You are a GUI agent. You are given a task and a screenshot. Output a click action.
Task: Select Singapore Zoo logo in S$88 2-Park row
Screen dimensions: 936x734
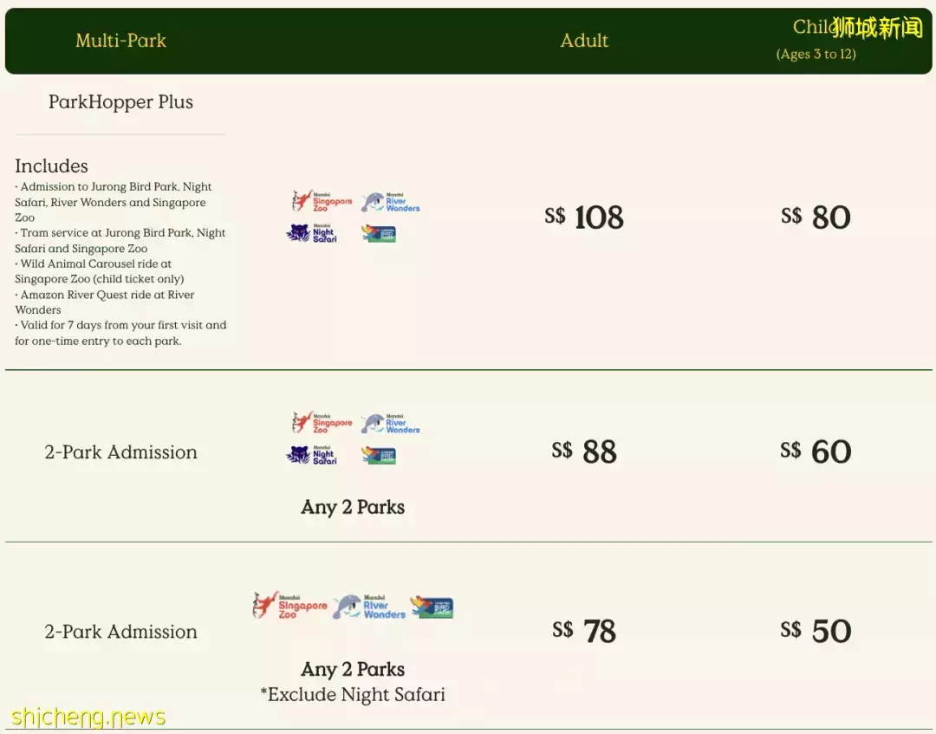tap(322, 423)
